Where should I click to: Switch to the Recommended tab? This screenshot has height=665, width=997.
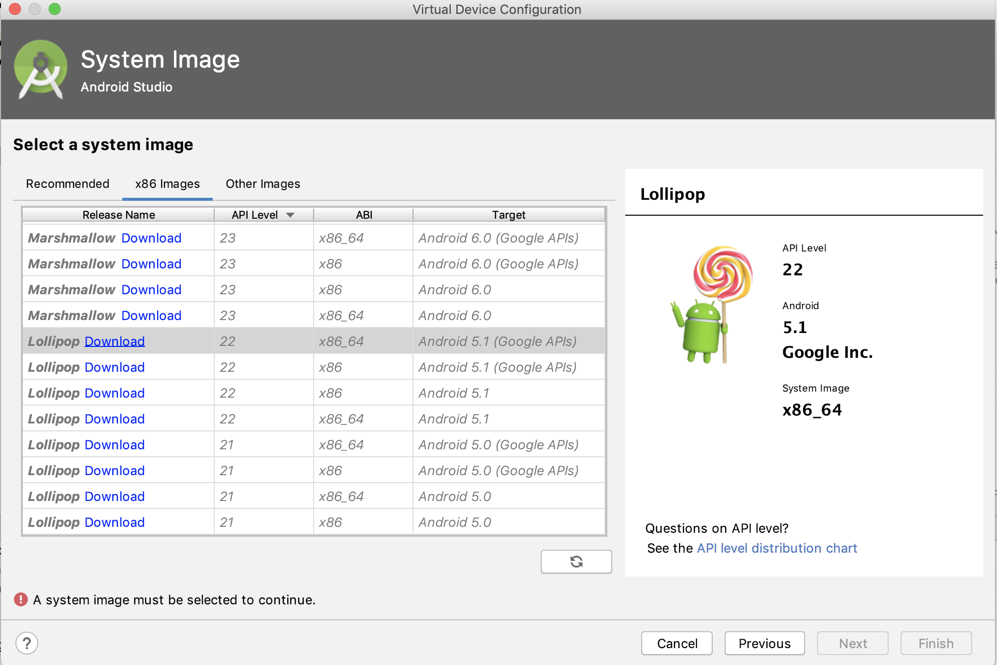click(68, 184)
